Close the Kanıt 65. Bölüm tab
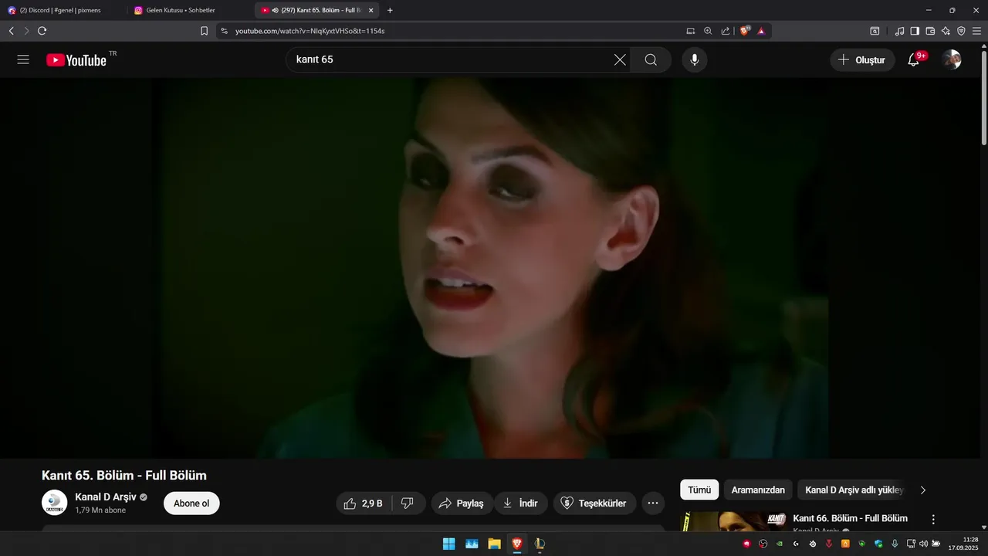The image size is (988, 556). pos(370,10)
